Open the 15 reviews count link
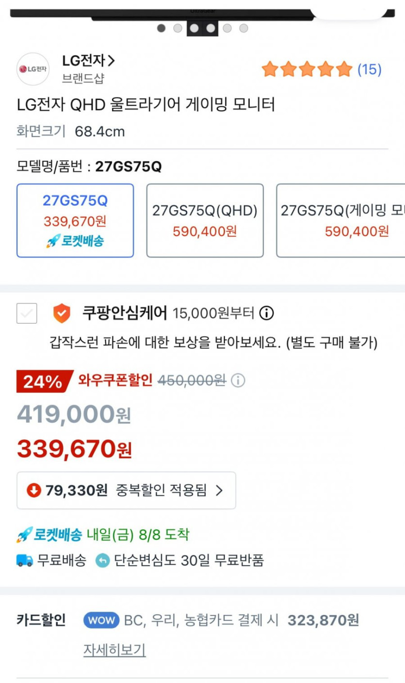The image size is (405, 683). click(369, 69)
